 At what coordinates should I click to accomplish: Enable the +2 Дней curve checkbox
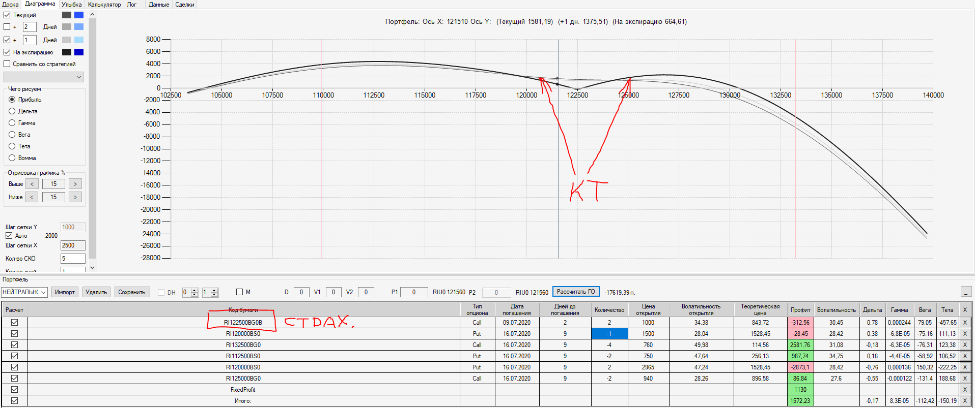coord(7,27)
